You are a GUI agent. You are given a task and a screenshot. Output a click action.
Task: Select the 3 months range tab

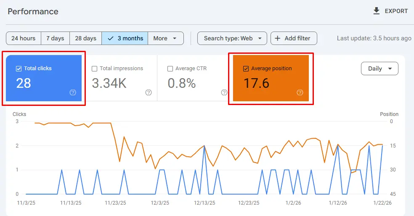coord(125,38)
